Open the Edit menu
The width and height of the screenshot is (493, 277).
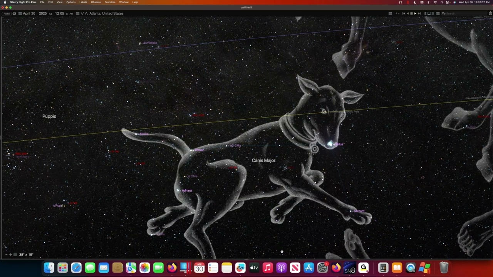[50, 2]
